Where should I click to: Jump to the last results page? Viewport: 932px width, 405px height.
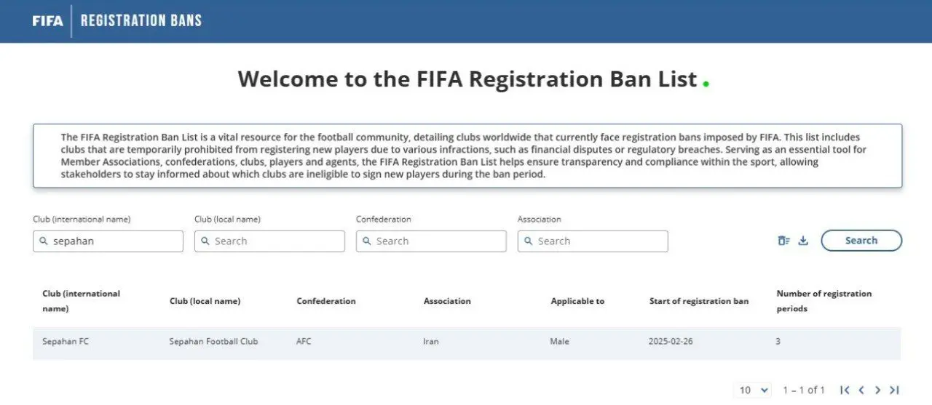(894, 390)
